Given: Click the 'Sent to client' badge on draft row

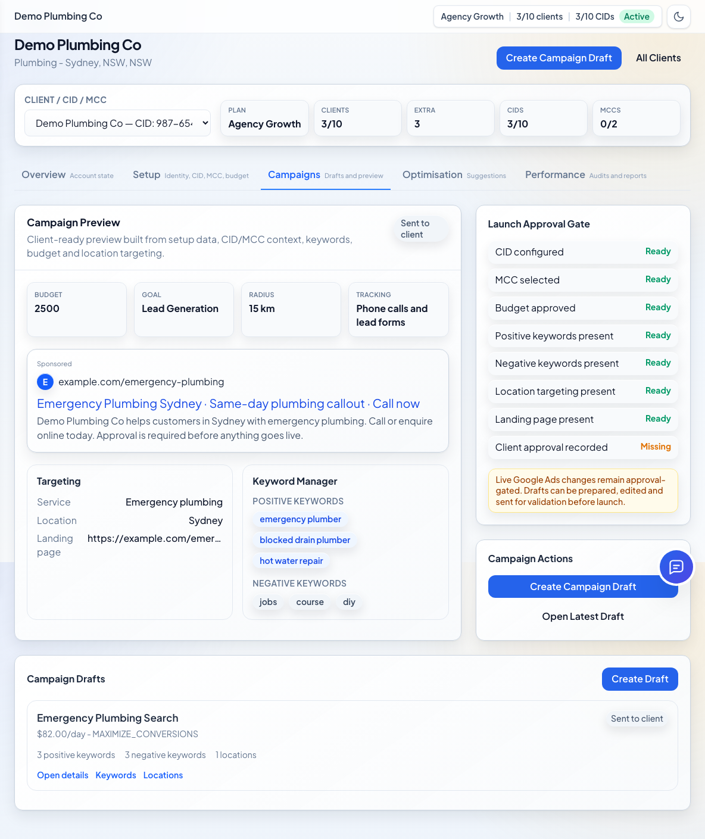Looking at the screenshot, I should pos(637,719).
